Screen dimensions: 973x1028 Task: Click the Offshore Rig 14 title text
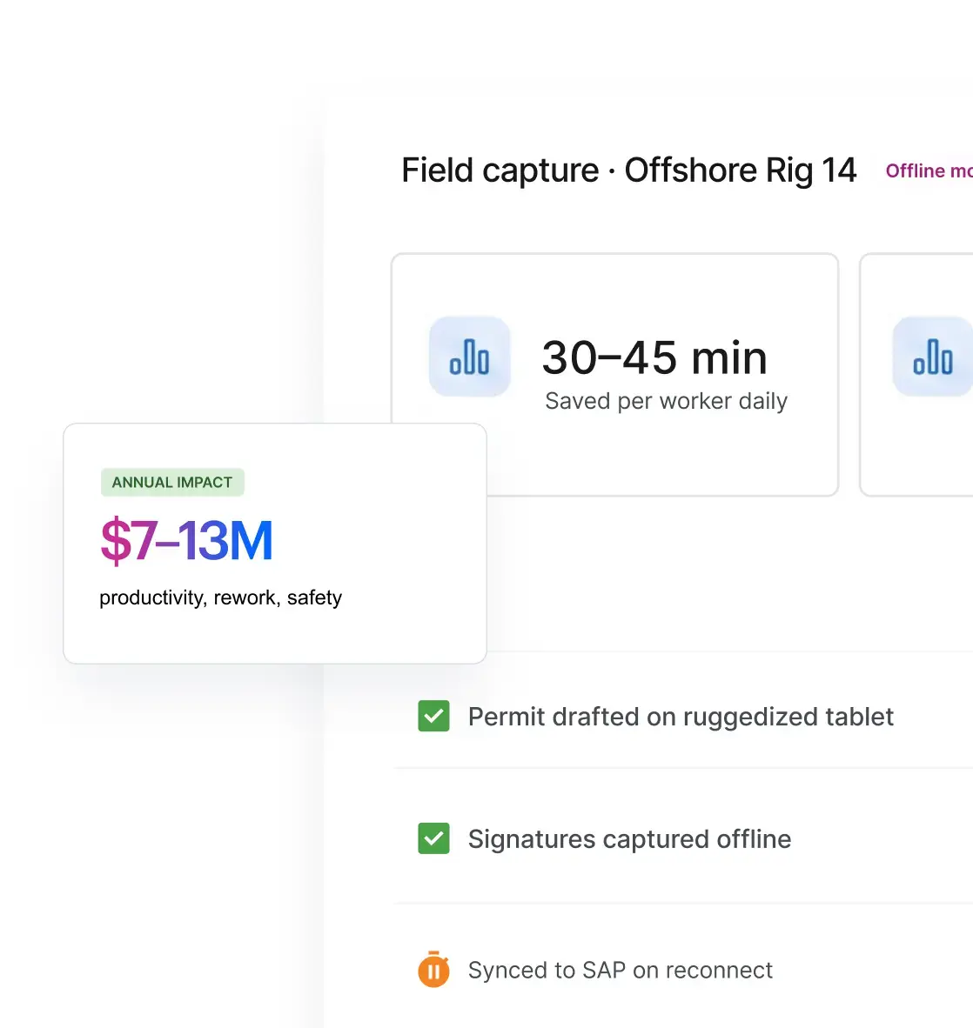[740, 170]
